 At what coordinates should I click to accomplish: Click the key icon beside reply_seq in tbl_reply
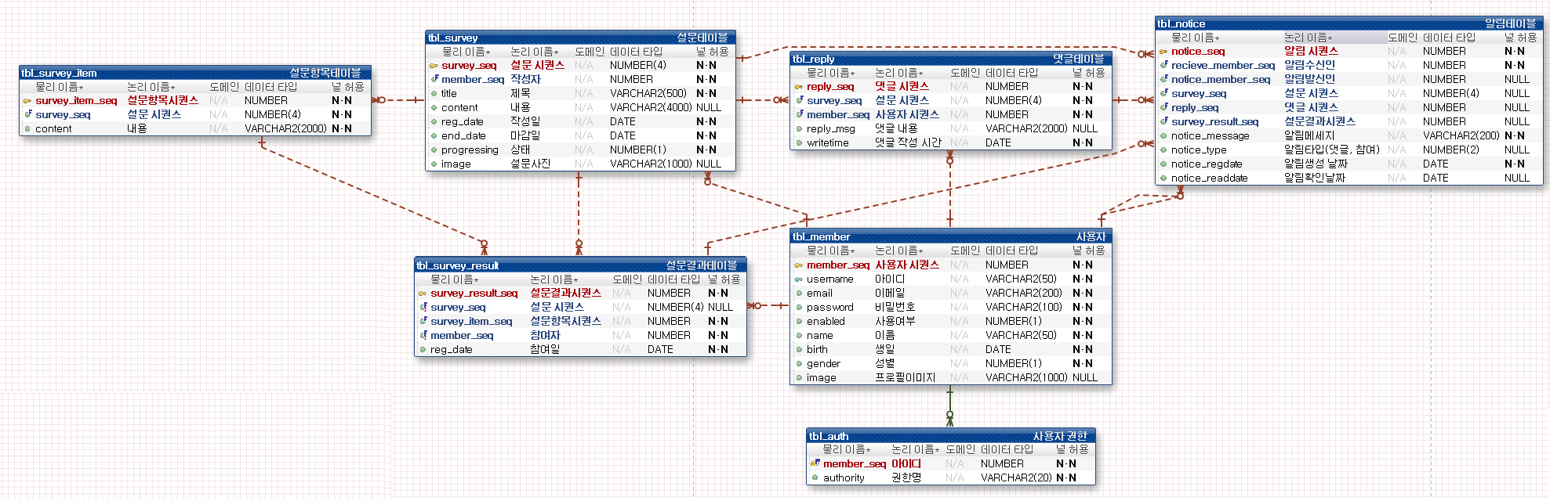(x=799, y=87)
